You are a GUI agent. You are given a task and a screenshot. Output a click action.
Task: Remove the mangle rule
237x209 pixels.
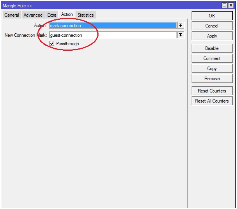(212, 79)
